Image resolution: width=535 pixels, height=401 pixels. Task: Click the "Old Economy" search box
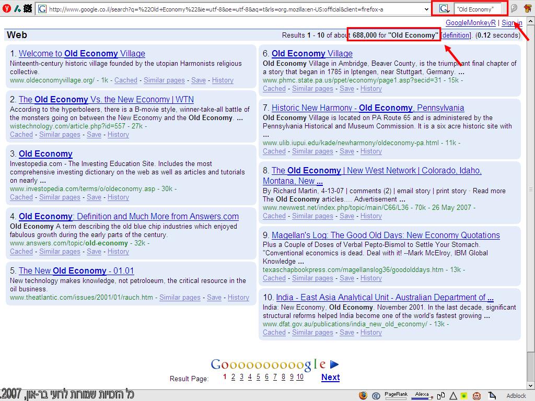click(x=478, y=9)
